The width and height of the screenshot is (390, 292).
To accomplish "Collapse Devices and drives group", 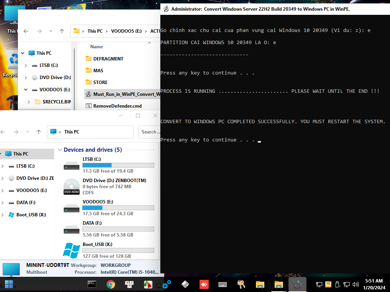I will pos(60,150).
